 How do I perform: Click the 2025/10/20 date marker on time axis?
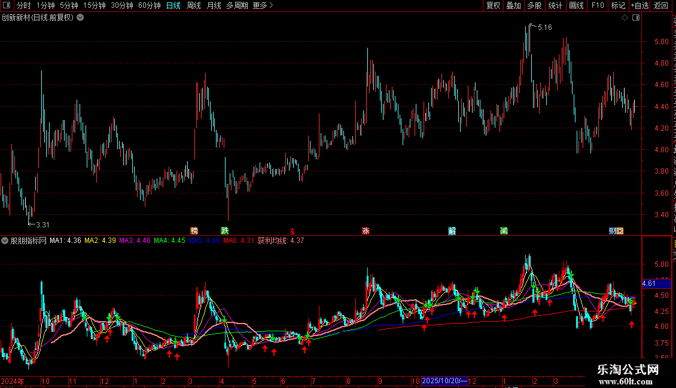click(x=444, y=381)
